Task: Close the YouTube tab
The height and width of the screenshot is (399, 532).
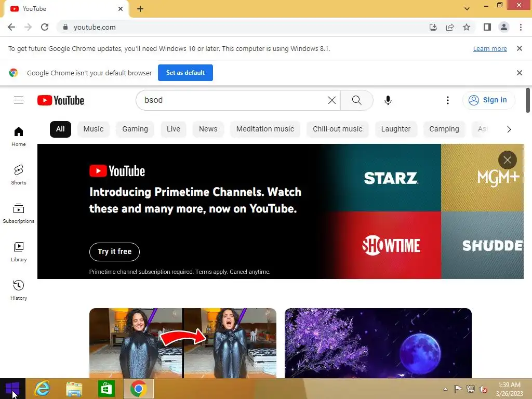Action: pos(121,9)
